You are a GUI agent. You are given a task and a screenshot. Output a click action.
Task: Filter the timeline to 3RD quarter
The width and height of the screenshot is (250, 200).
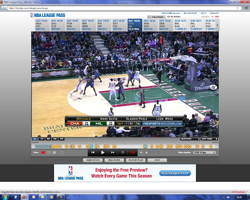pyautogui.click(x=55, y=139)
